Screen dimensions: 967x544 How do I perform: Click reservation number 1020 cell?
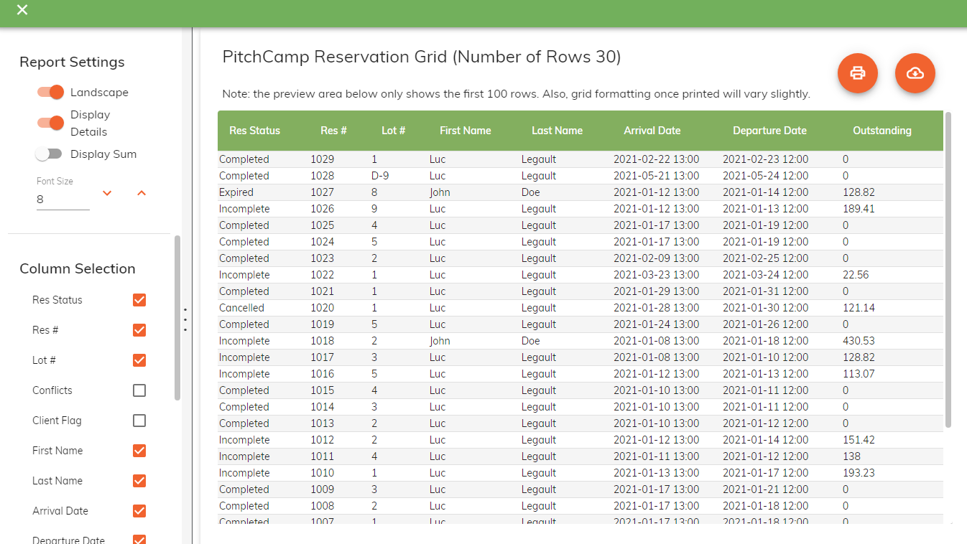pyautogui.click(x=323, y=308)
